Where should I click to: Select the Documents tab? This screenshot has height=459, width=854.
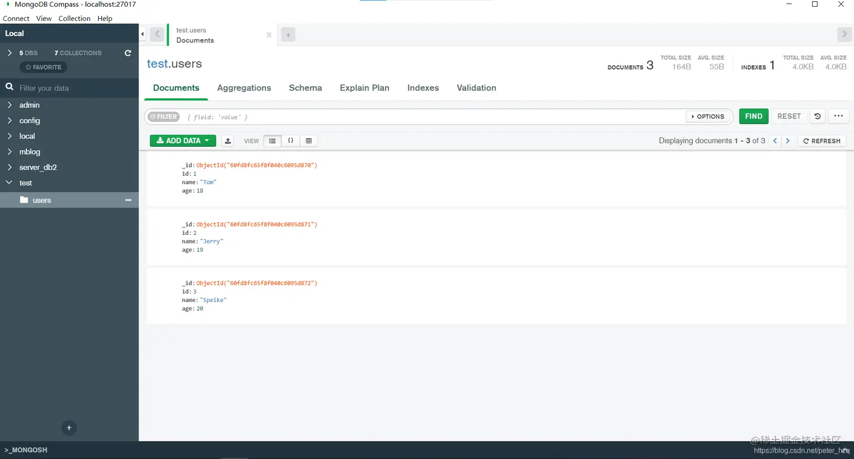tap(176, 88)
